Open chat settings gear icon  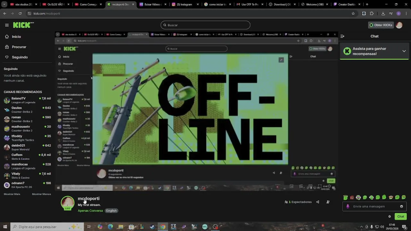[389, 217]
